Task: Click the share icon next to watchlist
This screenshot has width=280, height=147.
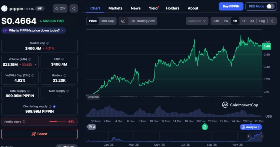Action: tap(73, 8)
